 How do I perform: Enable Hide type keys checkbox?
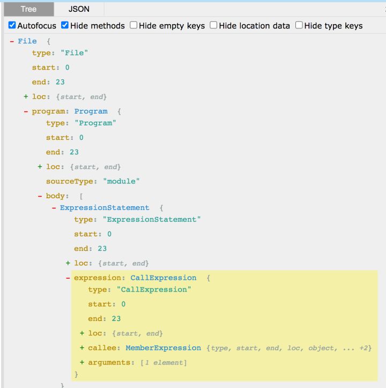click(x=299, y=25)
